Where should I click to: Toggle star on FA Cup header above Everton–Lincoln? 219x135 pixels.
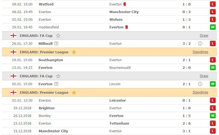coord(58,76)
